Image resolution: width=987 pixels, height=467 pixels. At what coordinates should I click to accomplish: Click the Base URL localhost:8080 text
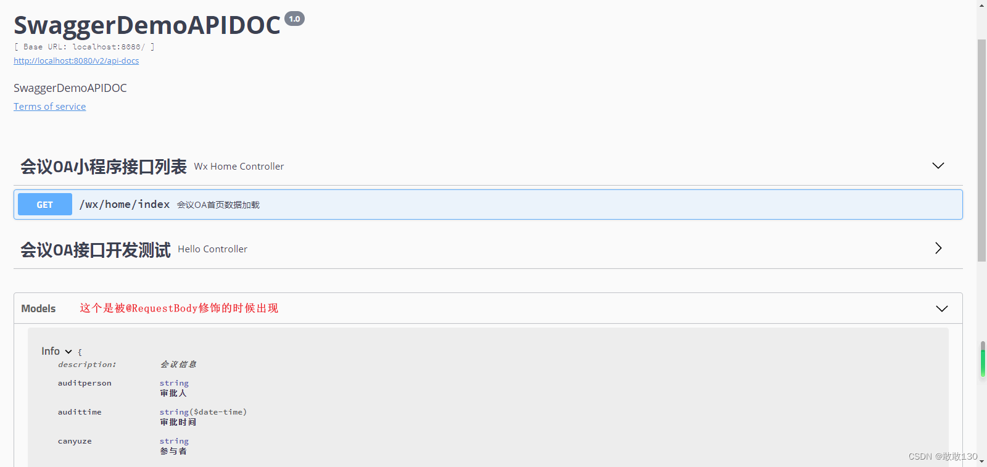click(x=84, y=47)
